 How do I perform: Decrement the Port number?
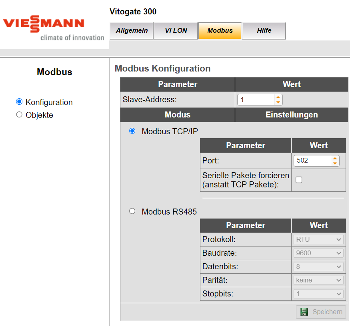pyautogui.click(x=335, y=163)
